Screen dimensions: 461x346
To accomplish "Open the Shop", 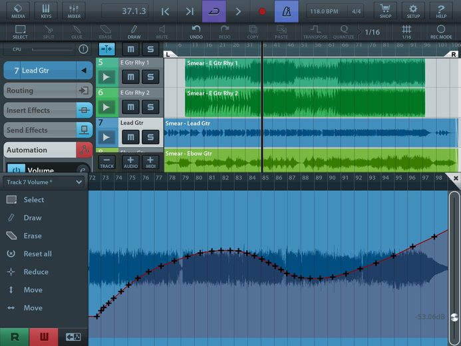I will pyautogui.click(x=385, y=11).
